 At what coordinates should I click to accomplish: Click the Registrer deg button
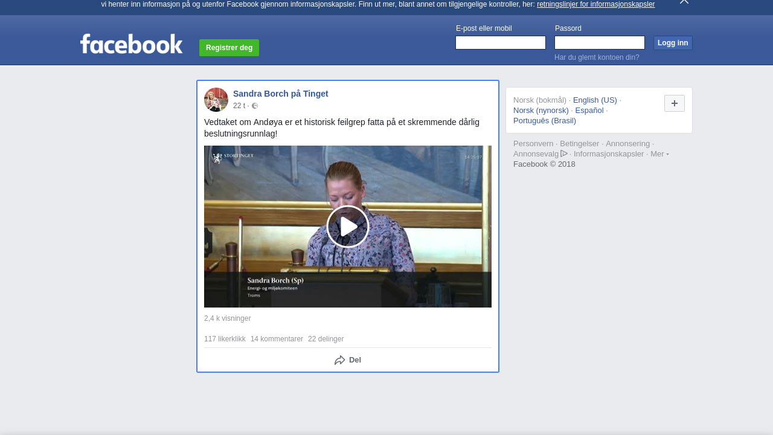[229, 48]
